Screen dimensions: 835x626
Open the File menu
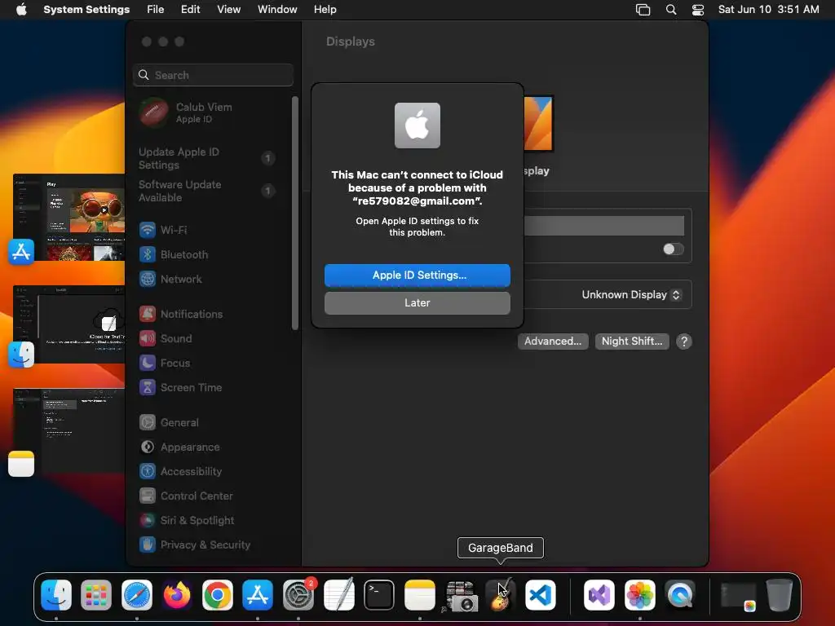coord(156,10)
